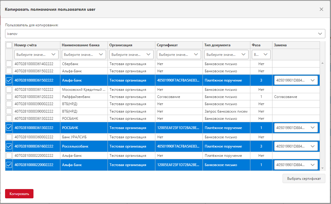Uncheck the selected РОСБАНК row checkbox
The width and height of the screenshot is (331, 204).
tap(9, 128)
